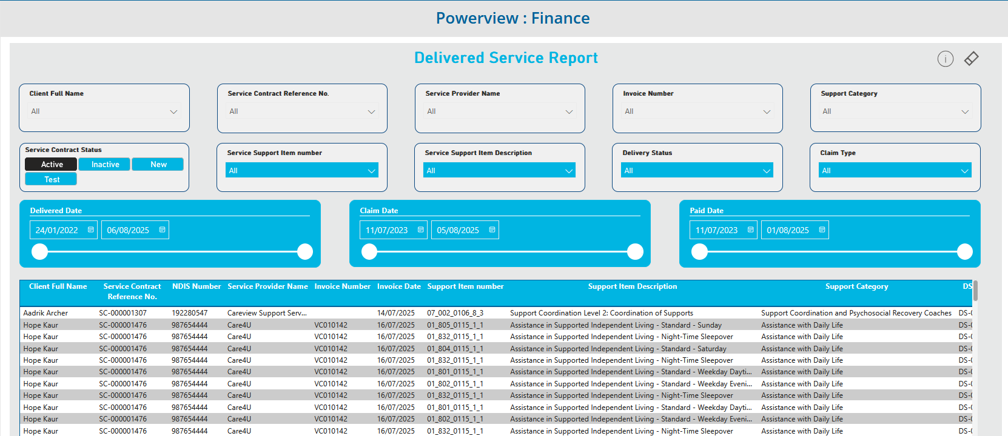Click the Powerview : Finance heading

[512, 18]
